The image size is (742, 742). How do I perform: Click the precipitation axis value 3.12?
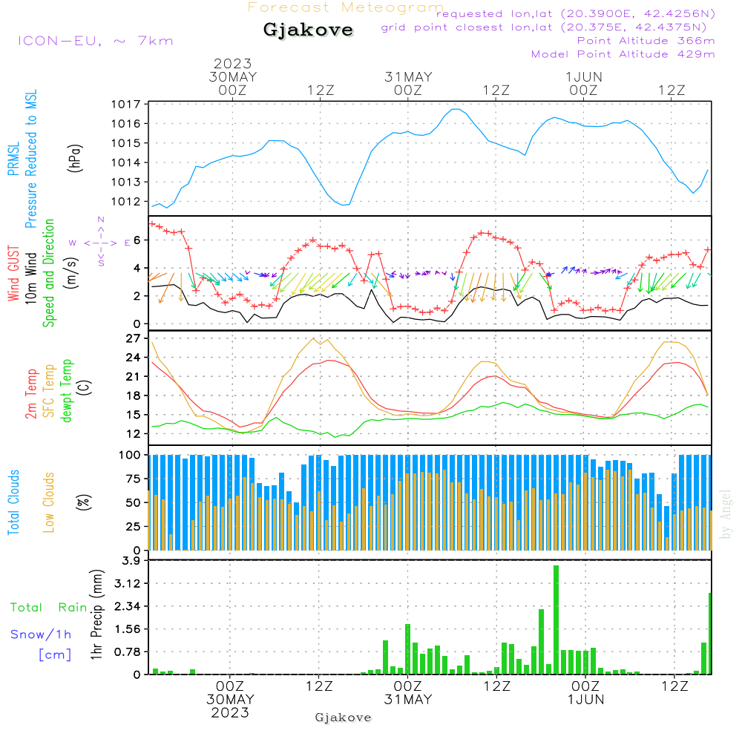128,583
